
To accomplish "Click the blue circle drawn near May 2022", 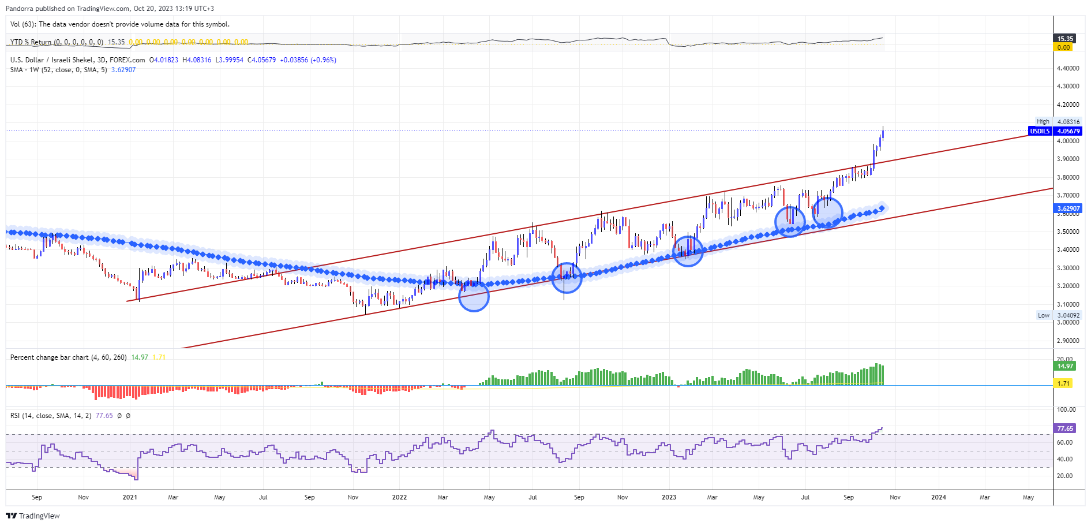I will [x=474, y=296].
